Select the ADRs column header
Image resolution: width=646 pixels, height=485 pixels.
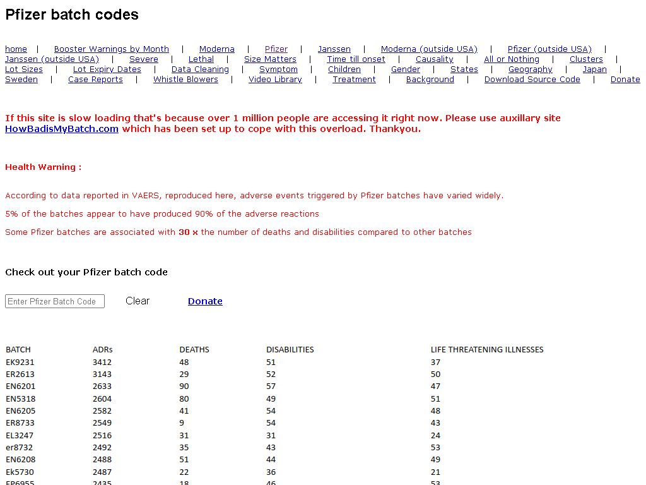(x=103, y=350)
